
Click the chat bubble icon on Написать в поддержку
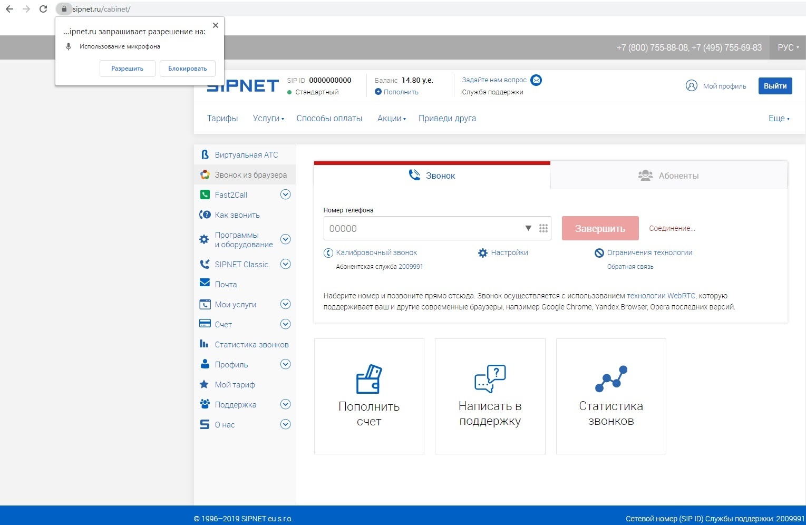490,378
